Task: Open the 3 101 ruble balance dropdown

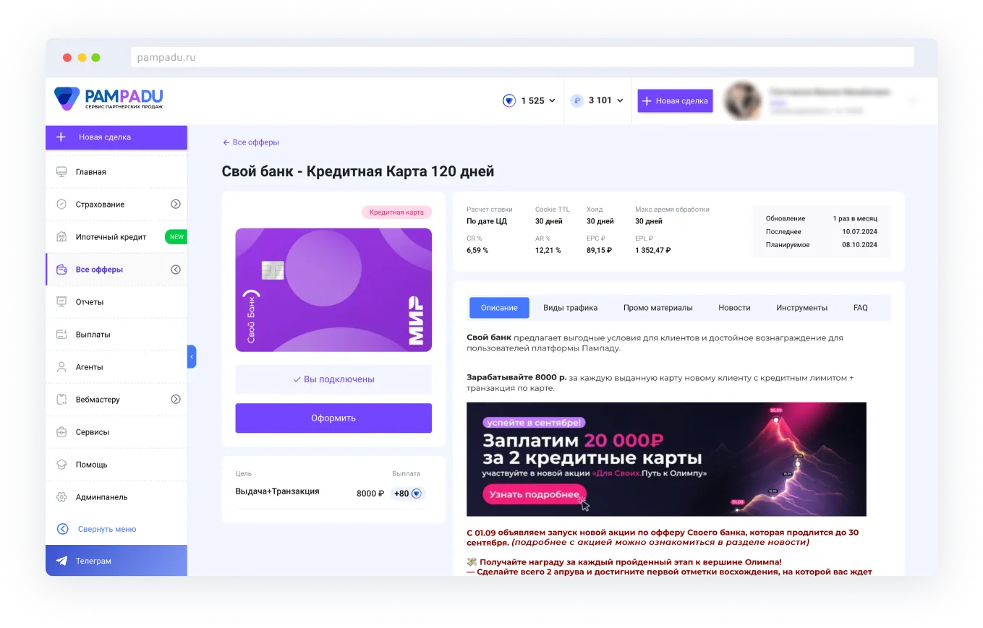Action: [597, 100]
